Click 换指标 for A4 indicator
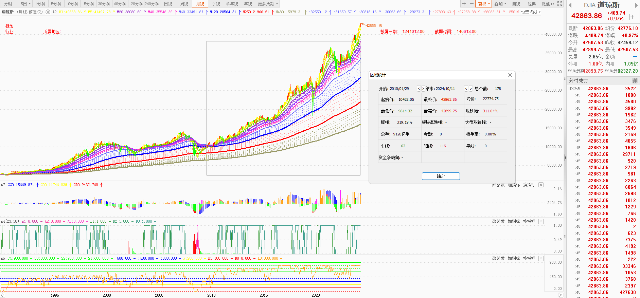Image resolution: width=640 pixels, height=298 pixels. [x=529, y=221]
